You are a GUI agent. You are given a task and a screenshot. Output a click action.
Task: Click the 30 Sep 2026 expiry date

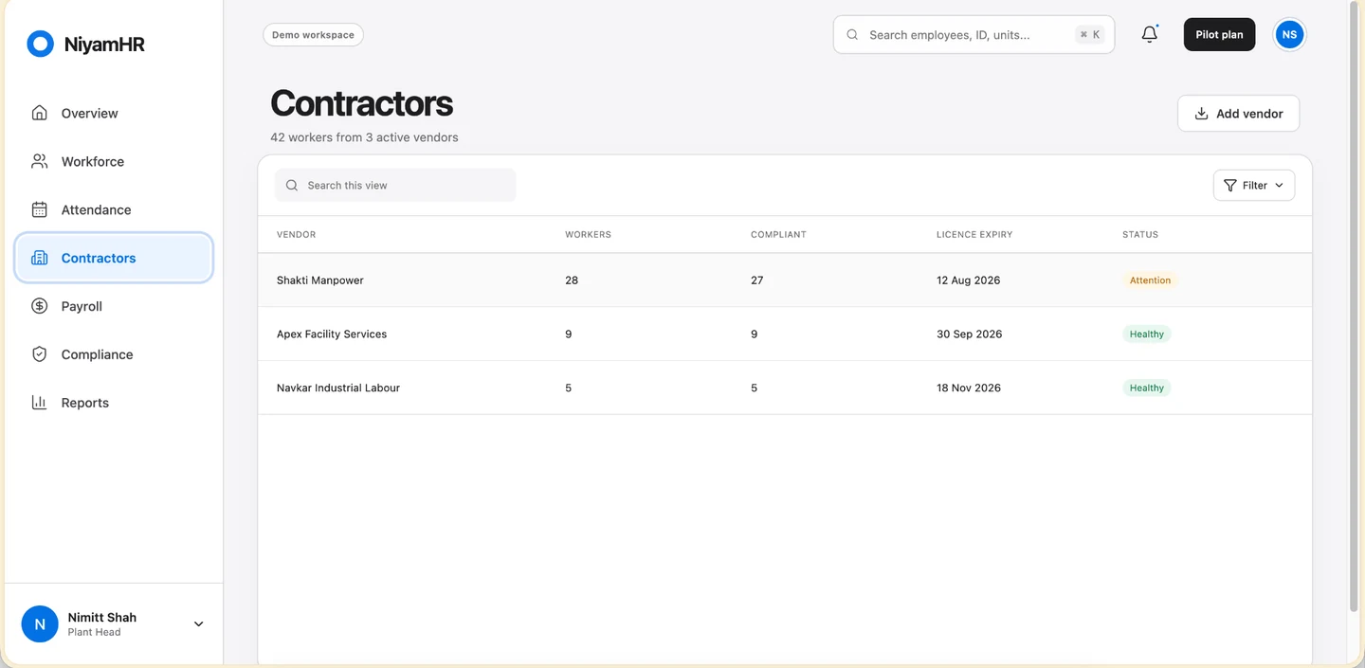(969, 334)
